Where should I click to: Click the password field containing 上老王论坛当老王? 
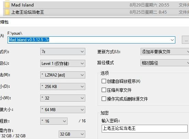[x=145, y=128]
